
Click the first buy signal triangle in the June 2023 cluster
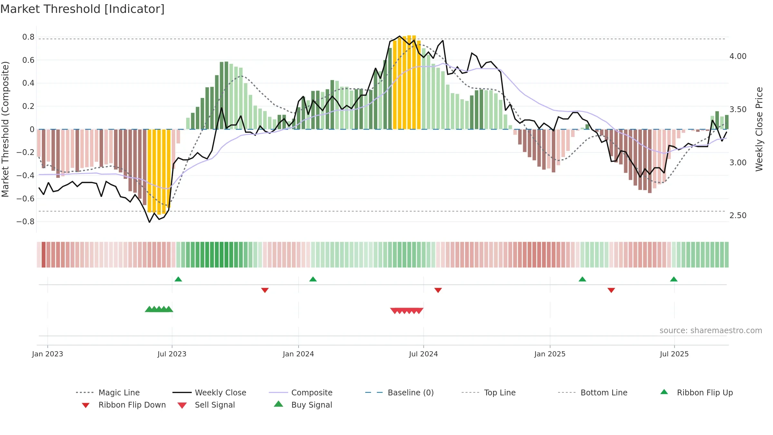tap(149, 309)
